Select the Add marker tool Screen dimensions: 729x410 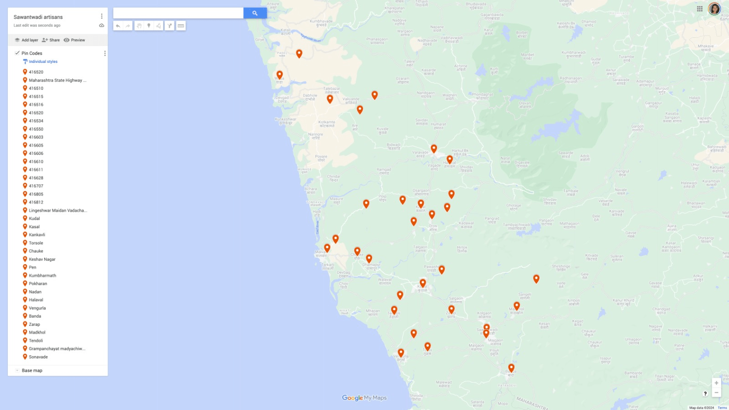[x=149, y=26]
